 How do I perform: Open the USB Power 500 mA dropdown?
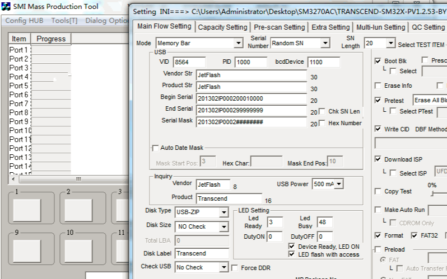point(338,184)
